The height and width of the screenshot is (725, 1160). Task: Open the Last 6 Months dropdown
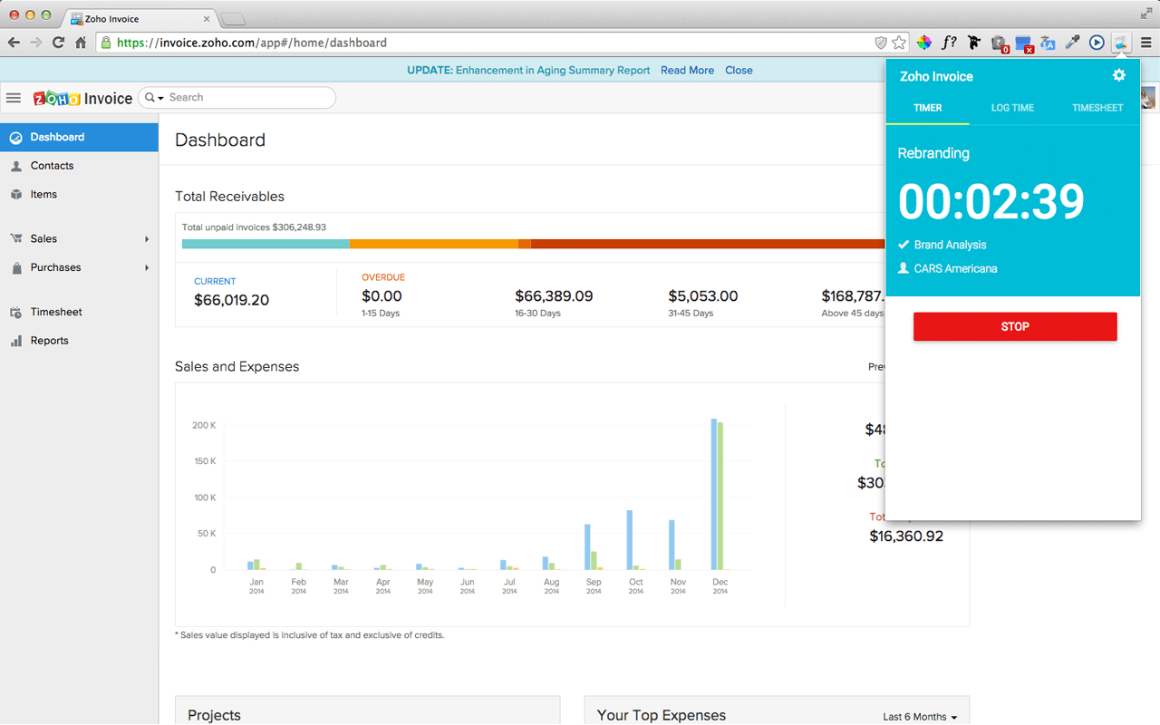[920, 717]
